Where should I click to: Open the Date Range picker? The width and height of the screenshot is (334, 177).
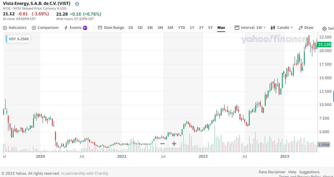point(111,28)
